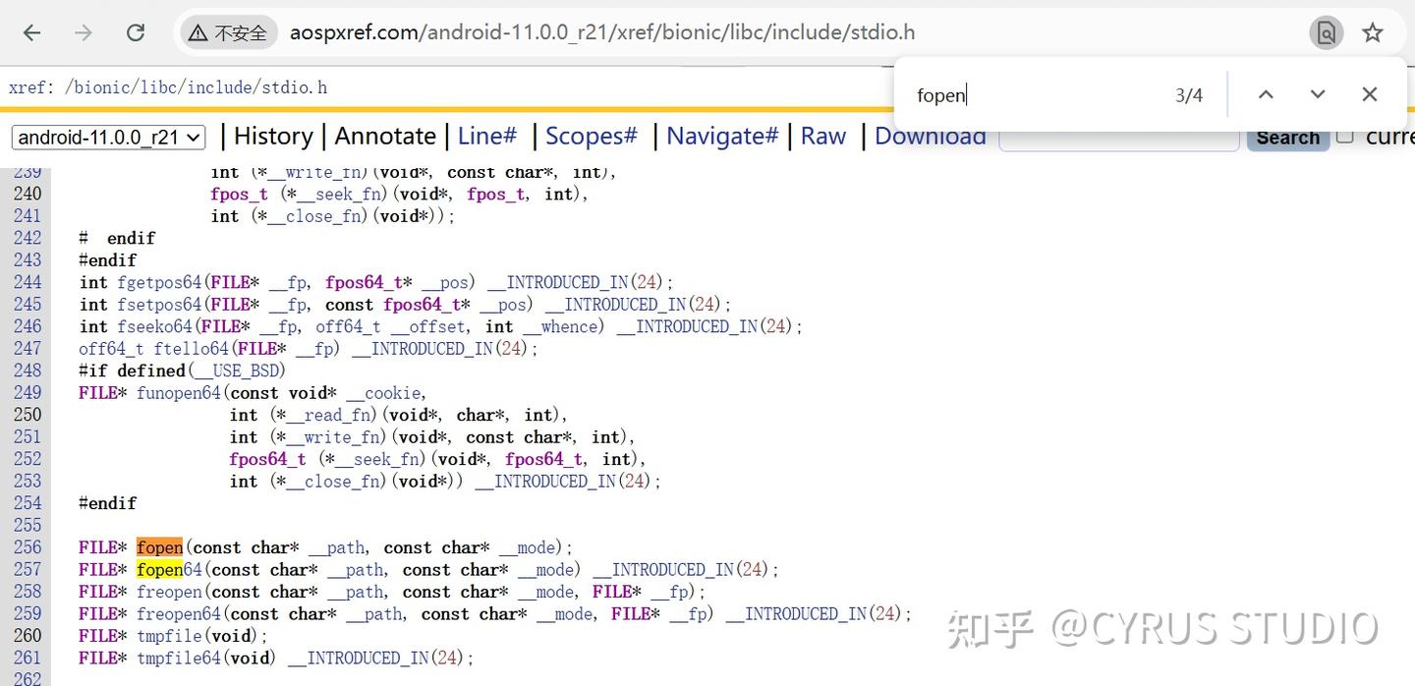
Task: Click the Download link
Action: coord(929,137)
